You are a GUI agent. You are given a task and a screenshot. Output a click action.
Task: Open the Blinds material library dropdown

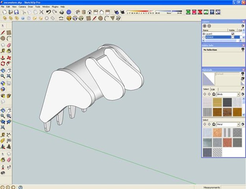239,94
